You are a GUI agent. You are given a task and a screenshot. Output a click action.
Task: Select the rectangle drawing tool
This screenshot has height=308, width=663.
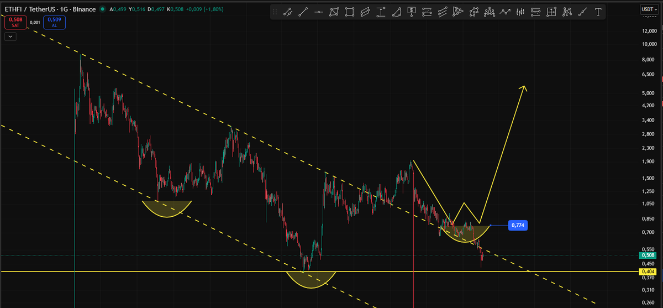coord(350,12)
